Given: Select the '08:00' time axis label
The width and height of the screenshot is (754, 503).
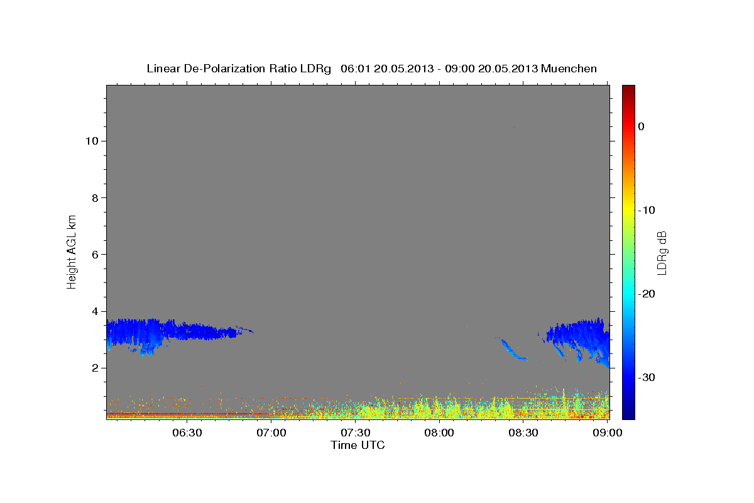Looking at the screenshot, I should (439, 433).
